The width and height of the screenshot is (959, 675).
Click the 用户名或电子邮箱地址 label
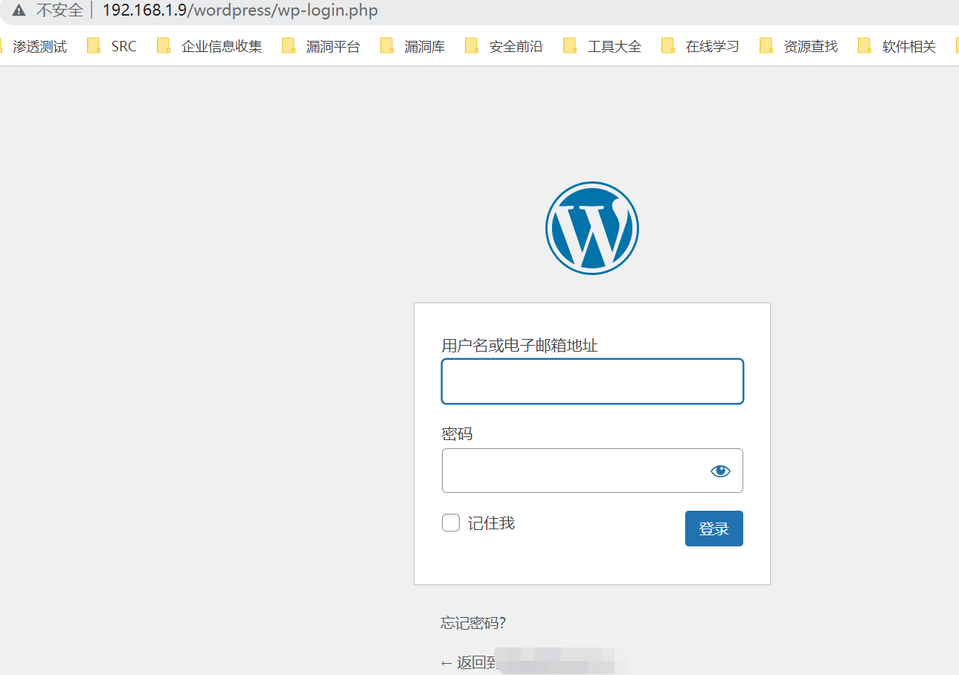point(519,345)
